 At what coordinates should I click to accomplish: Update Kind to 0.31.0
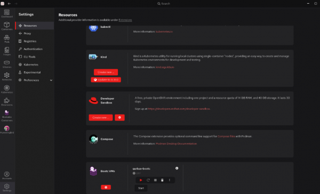(106, 80)
